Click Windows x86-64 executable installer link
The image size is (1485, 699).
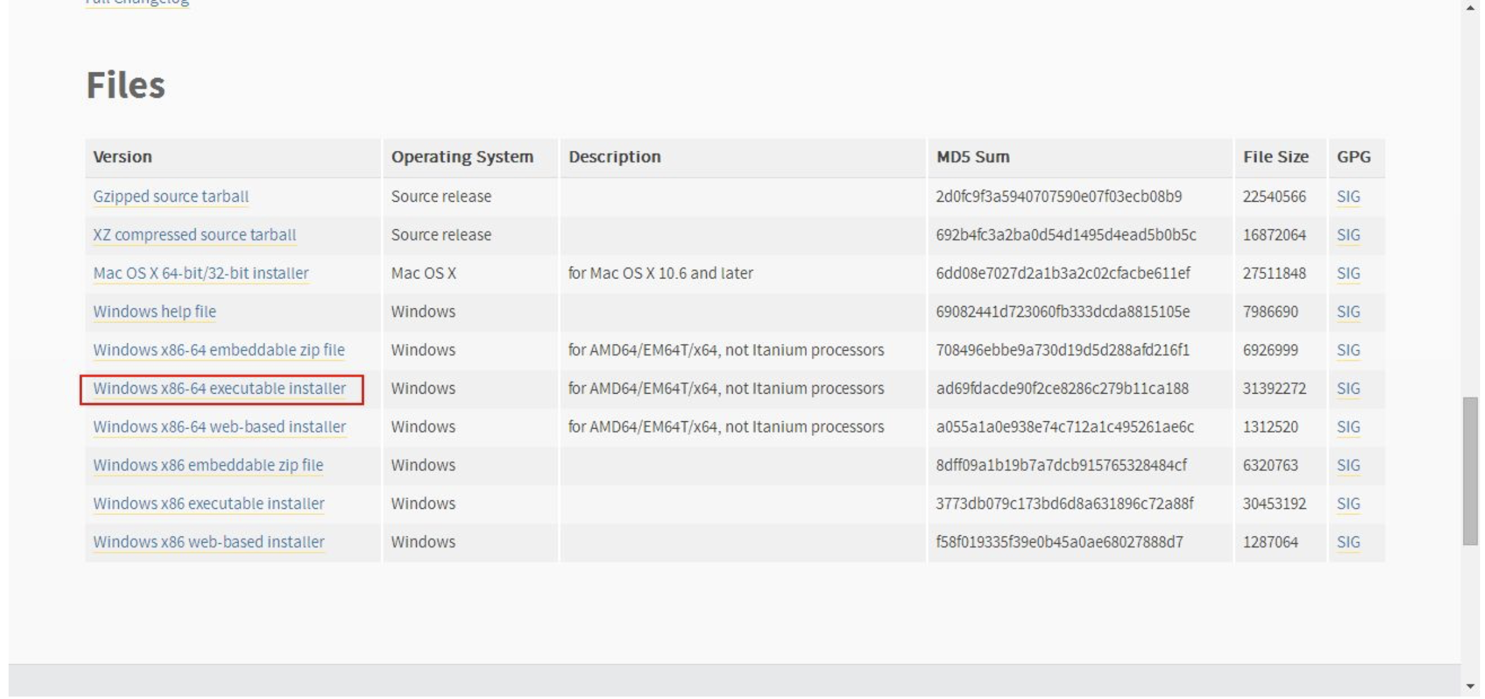coord(219,388)
